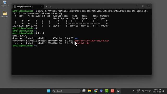Open the notifications icon in tray
Viewport: 167px width, 94px height.
click(x=164, y=91)
